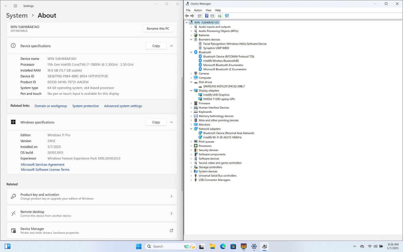This screenshot has height=252, width=403.
Task: Expand the Processors category
Action: 191,146
